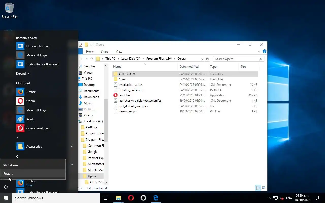Select launcher application file
This screenshot has height=203, width=325.
coord(185,95)
